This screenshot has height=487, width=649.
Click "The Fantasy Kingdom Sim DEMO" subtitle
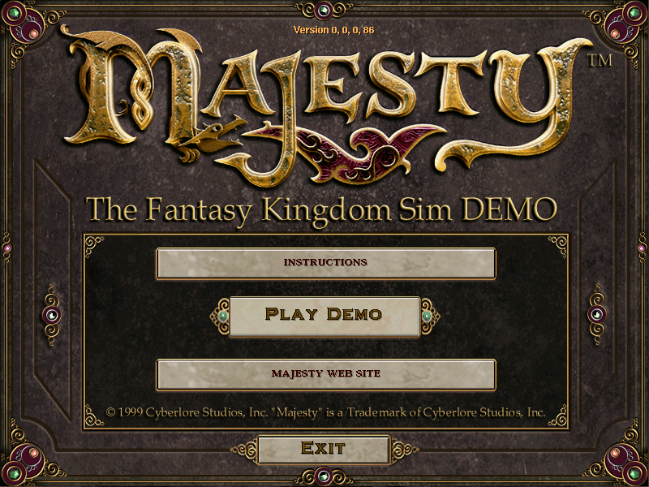pos(321,209)
